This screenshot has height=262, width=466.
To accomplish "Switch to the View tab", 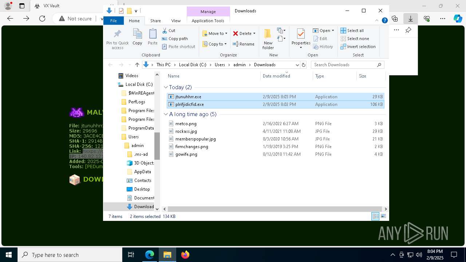I will click(176, 21).
